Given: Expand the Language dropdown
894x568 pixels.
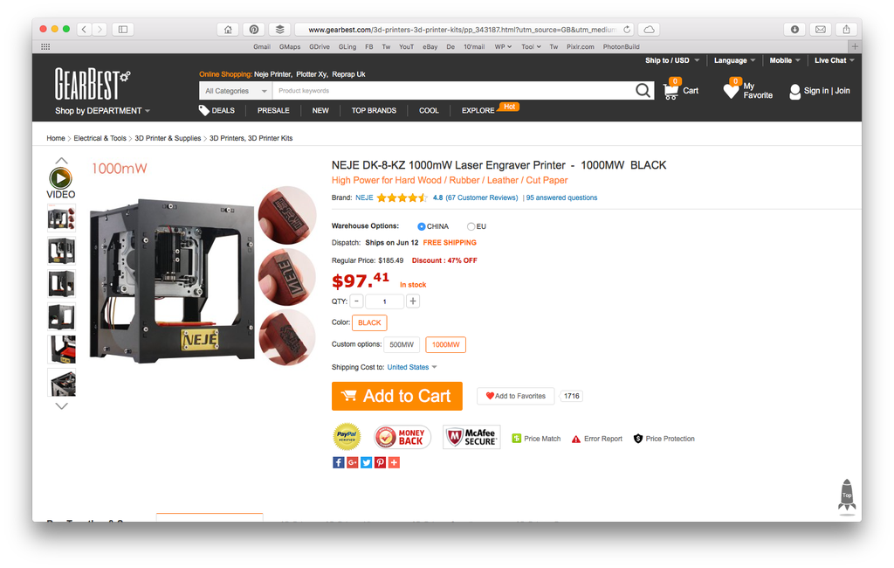Looking at the screenshot, I should click(x=734, y=60).
